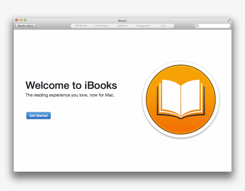Close the iBooks window
The width and height of the screenshot is (245, 191).
coord(16,20)
